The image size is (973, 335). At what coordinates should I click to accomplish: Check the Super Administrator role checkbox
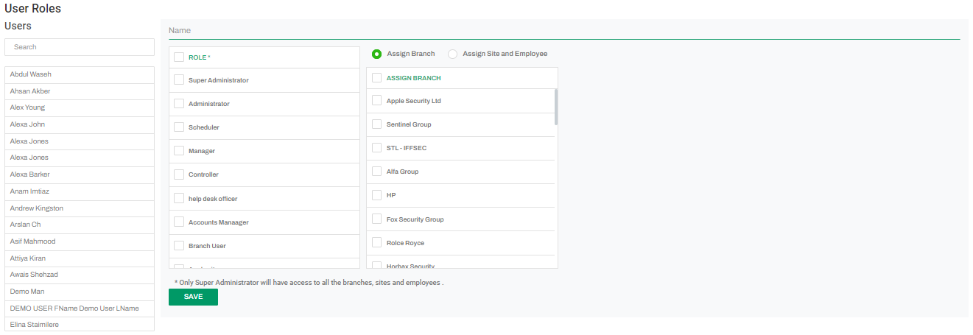179,80
